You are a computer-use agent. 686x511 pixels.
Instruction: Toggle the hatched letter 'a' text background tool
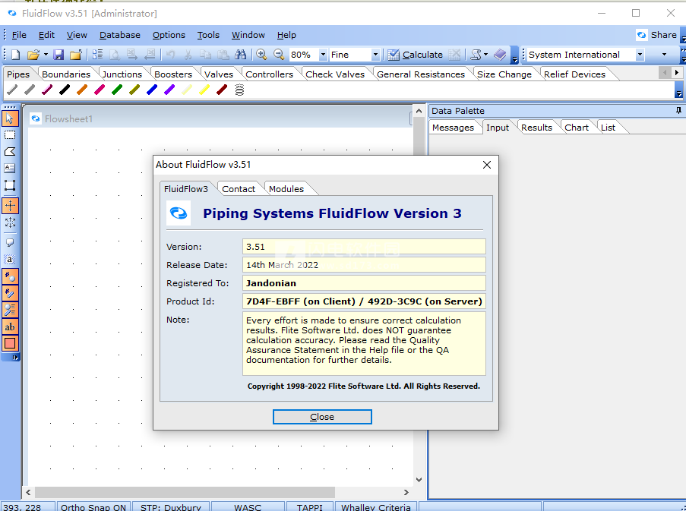(x=10, y=259)
